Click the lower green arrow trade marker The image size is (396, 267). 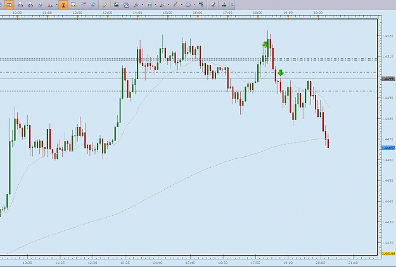click(x=281, y=73)
